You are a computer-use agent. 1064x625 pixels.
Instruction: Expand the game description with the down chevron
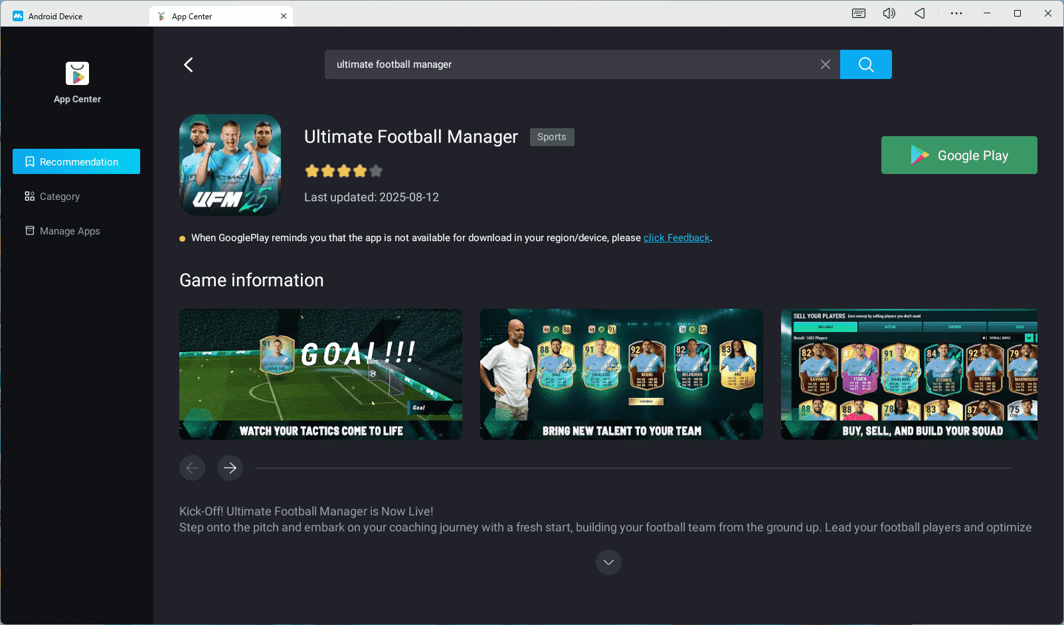click(x=608, y=562)
